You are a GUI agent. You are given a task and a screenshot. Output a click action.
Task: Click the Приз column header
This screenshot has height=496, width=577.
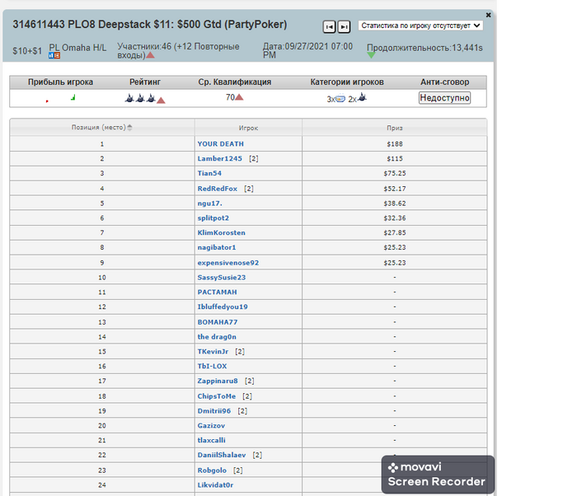[394, 128]
